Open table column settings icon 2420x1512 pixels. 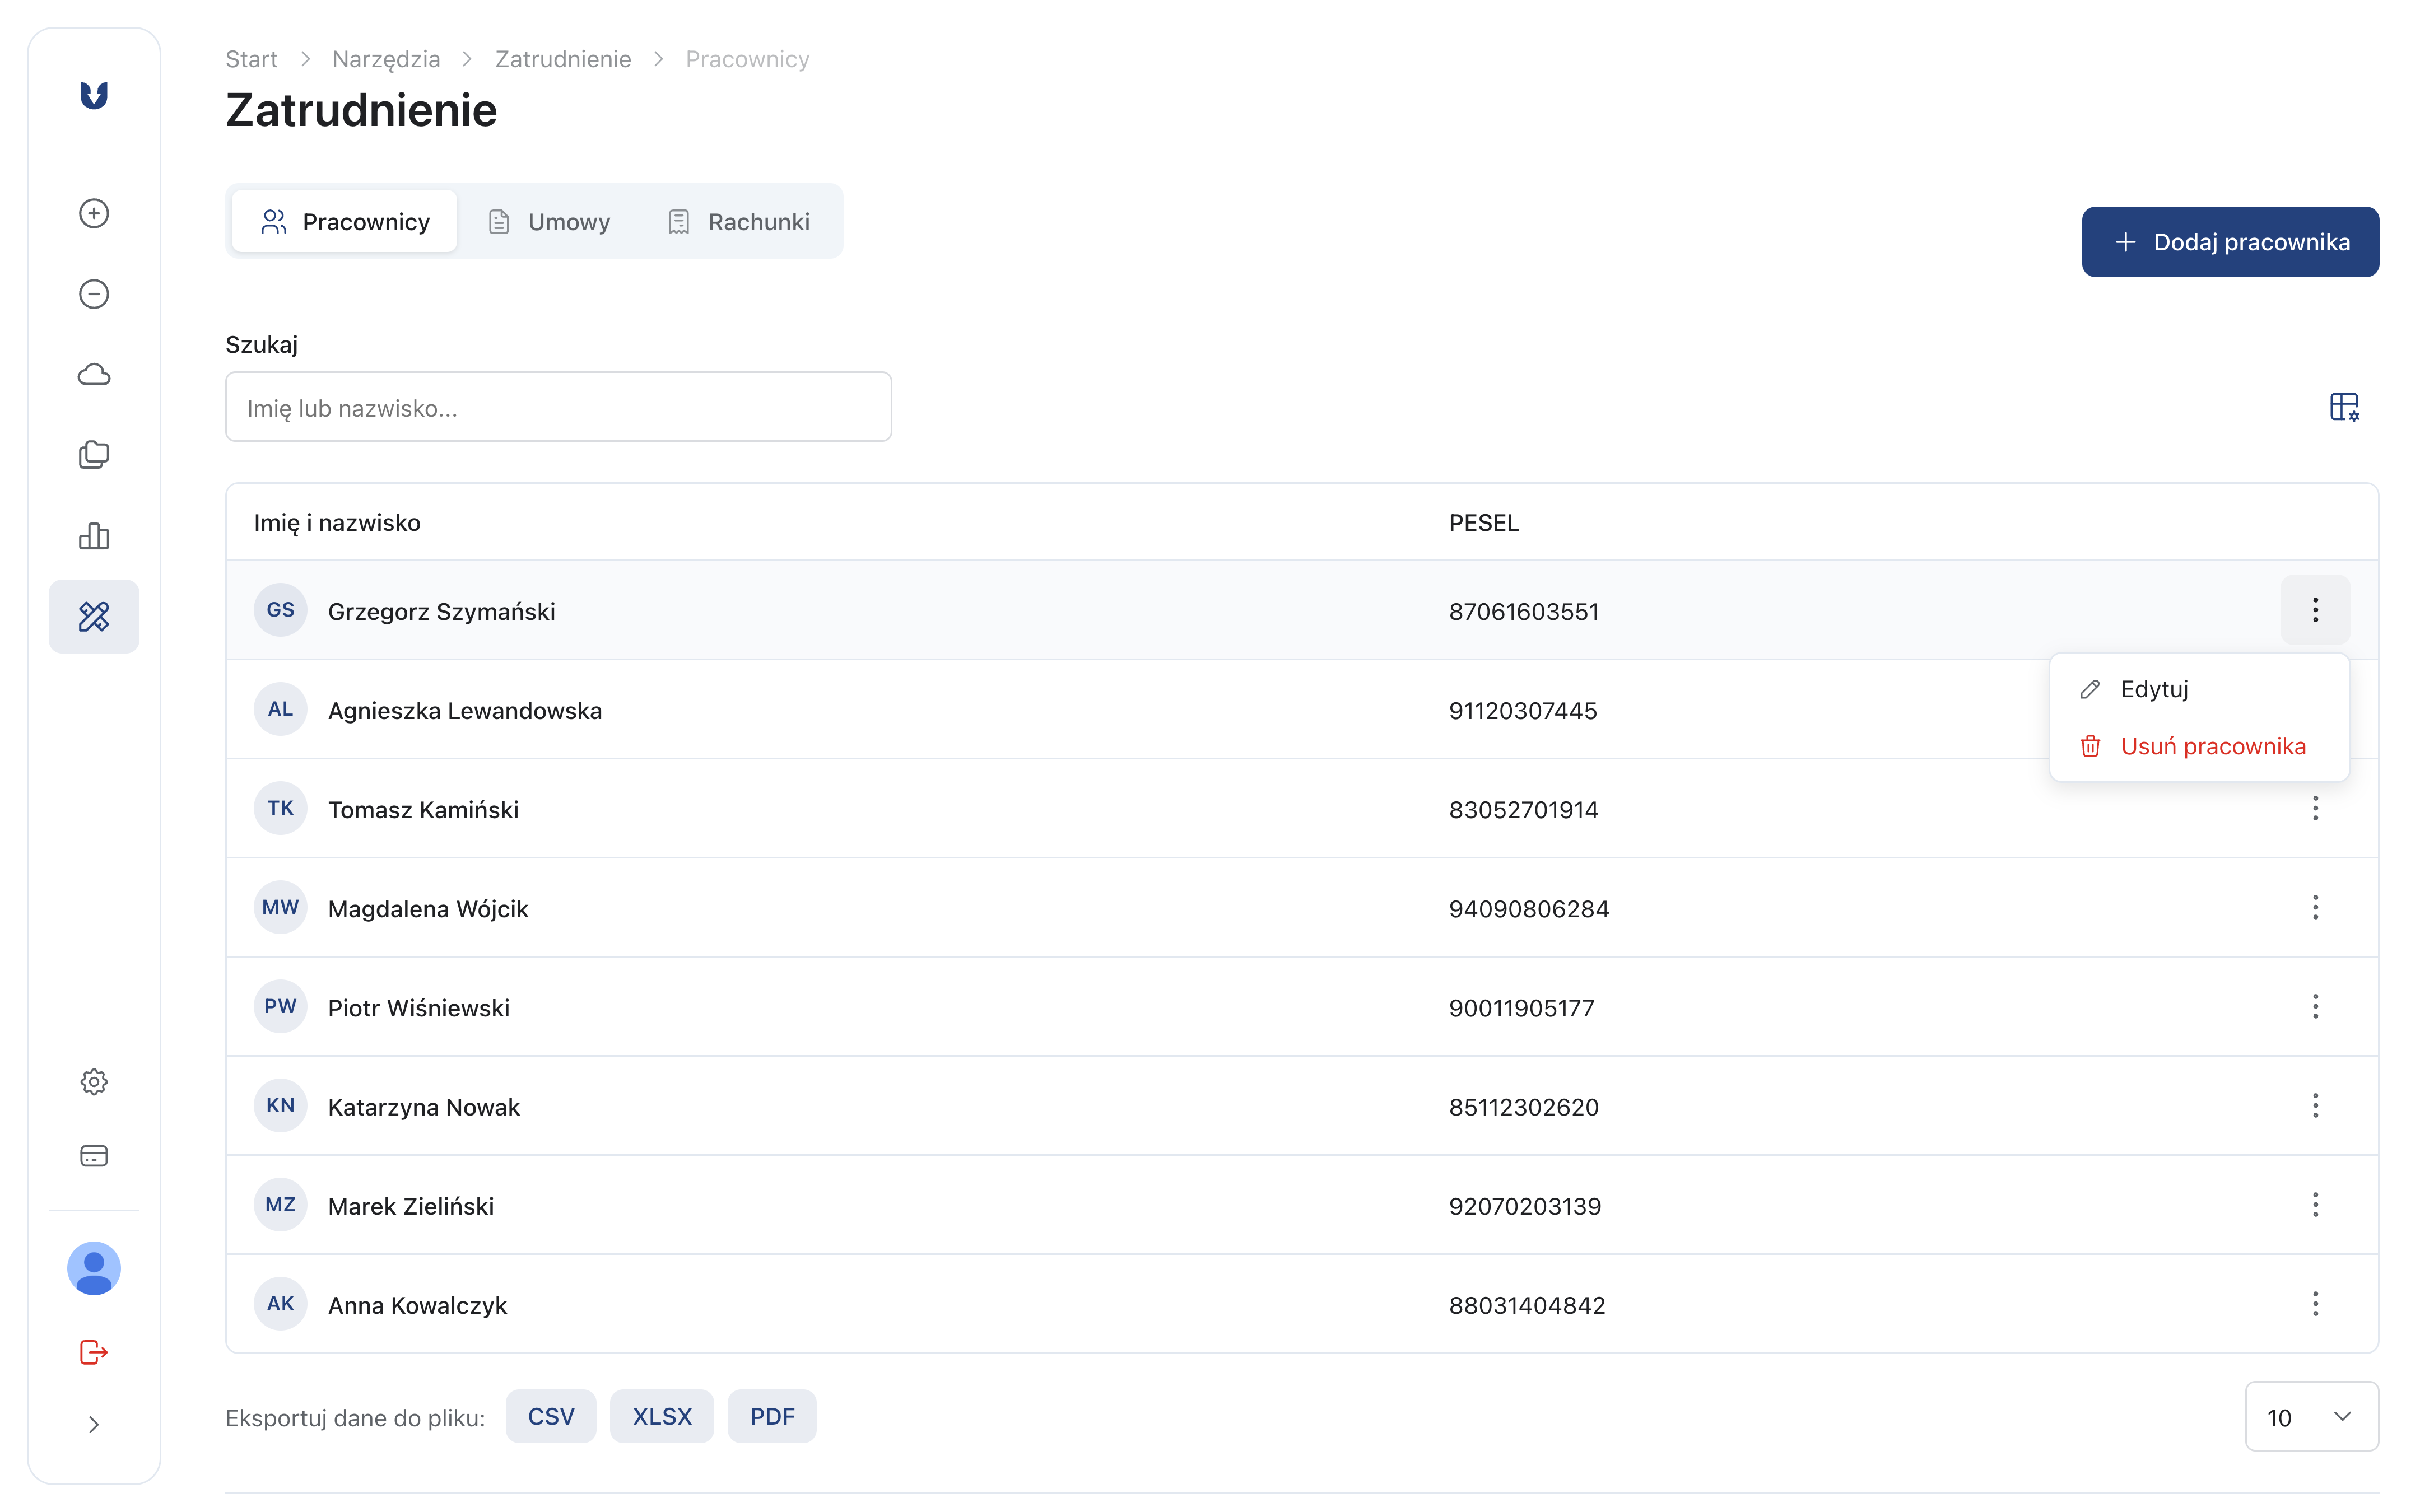(2344, 407)
